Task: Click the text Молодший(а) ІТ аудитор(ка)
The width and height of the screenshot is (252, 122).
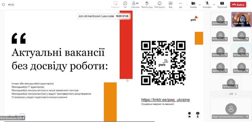Action: click(x=28, y=87)
